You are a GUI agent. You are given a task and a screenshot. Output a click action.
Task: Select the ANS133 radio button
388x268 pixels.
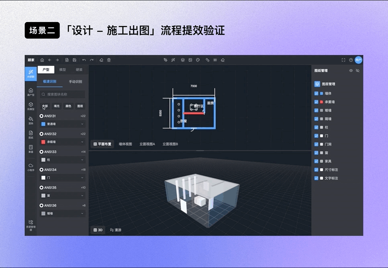tap(41, 152)
